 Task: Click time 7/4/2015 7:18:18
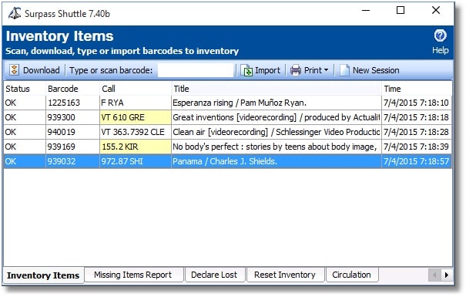pos(417,117)
